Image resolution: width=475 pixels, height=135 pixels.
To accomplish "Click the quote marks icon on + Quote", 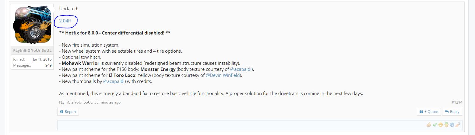I will click(x=421, y=112).
